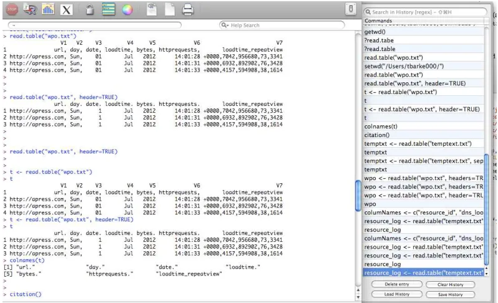This screenshot has width=498, height=303.
Task: Click the Delete entry button
Action: pos(397,284)
